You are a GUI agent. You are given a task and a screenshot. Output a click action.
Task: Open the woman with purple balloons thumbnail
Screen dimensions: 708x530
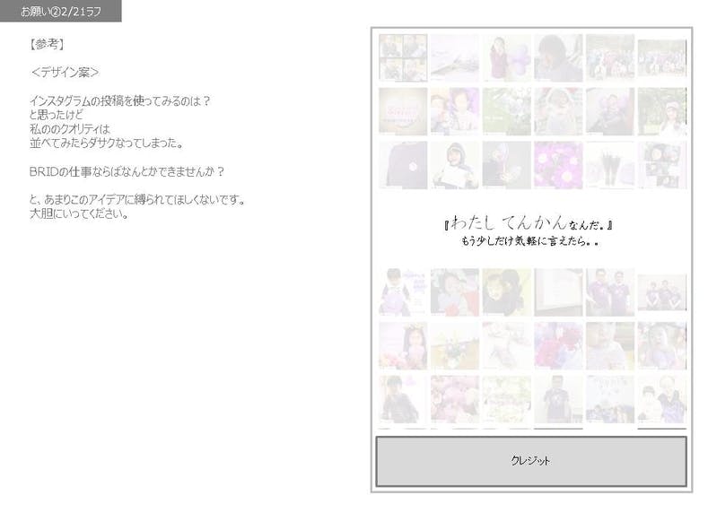click(x=506, y=57)
